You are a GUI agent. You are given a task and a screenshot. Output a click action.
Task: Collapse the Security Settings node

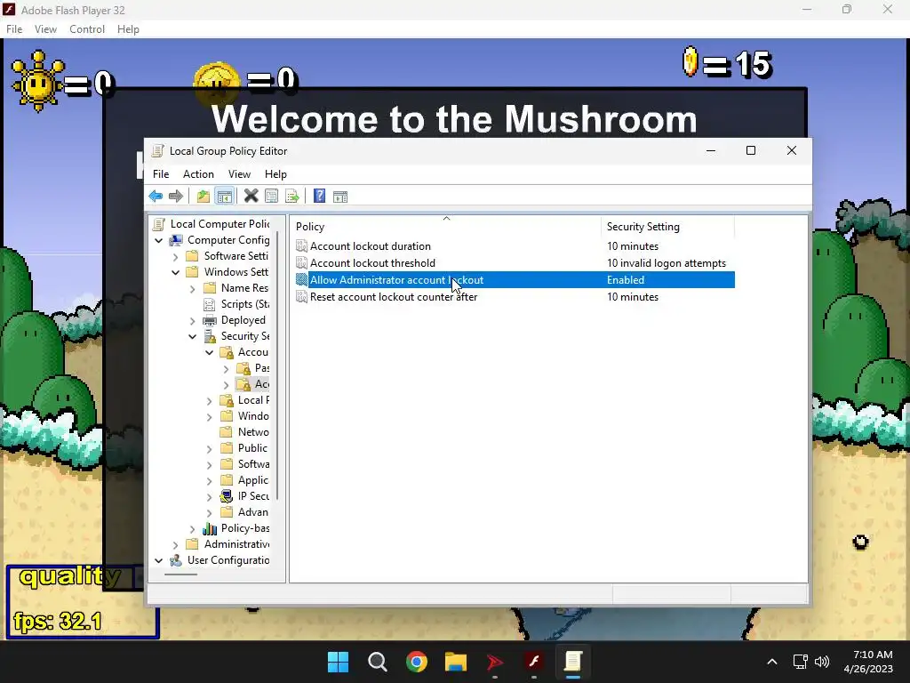pyautogui.click(x=192, y=336)
